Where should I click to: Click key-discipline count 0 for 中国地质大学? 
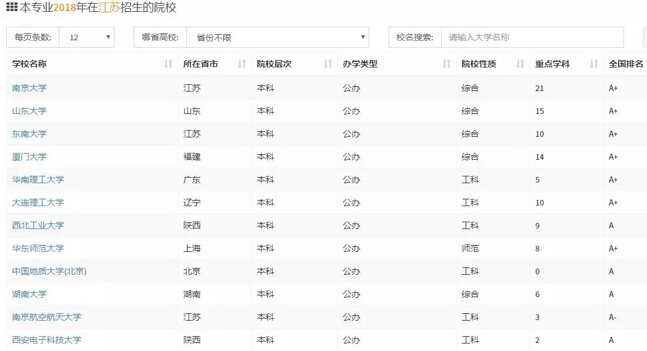(x=538, y=272)
